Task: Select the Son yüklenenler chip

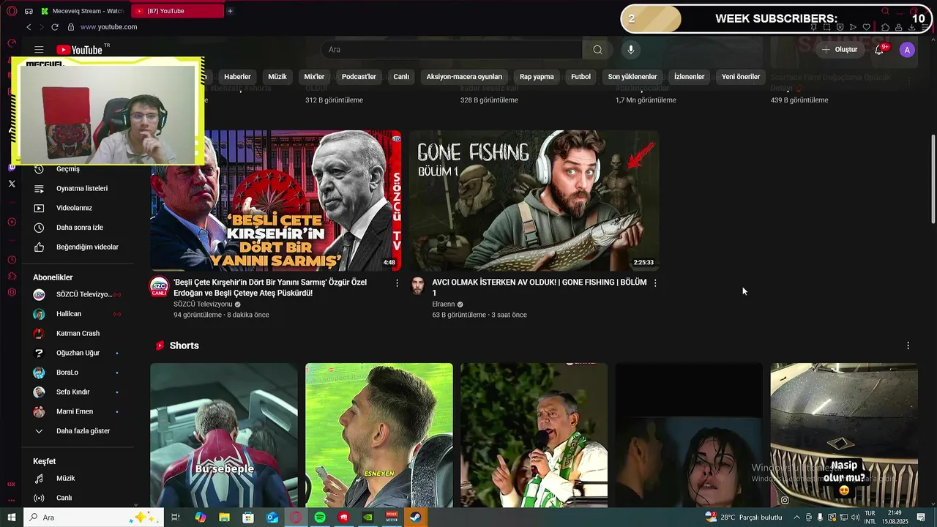Action: tap(632, 77)
